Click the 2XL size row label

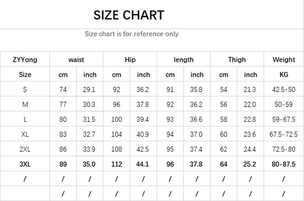(x=25, y=149)
